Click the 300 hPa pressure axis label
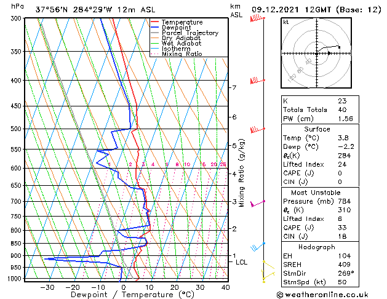 pyautogui.click(x=17, y=18)
